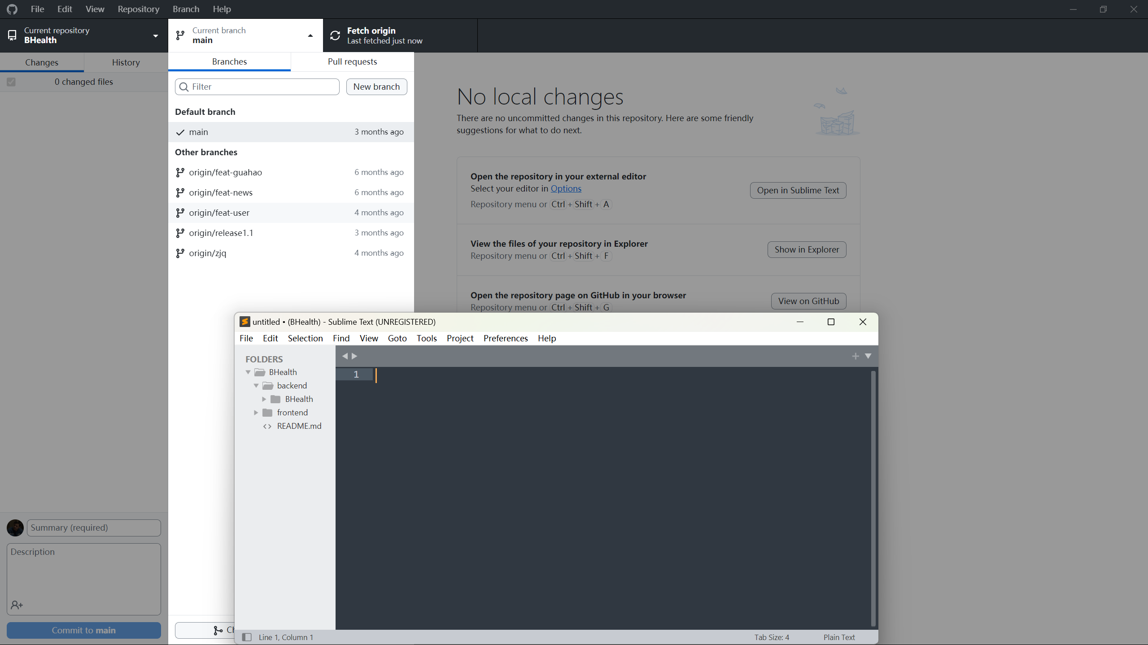Open the tab list dropdown arrow in Sublime
Image resolution: width=1148 pixels, height=645 pixels.
tap(868, 356)
